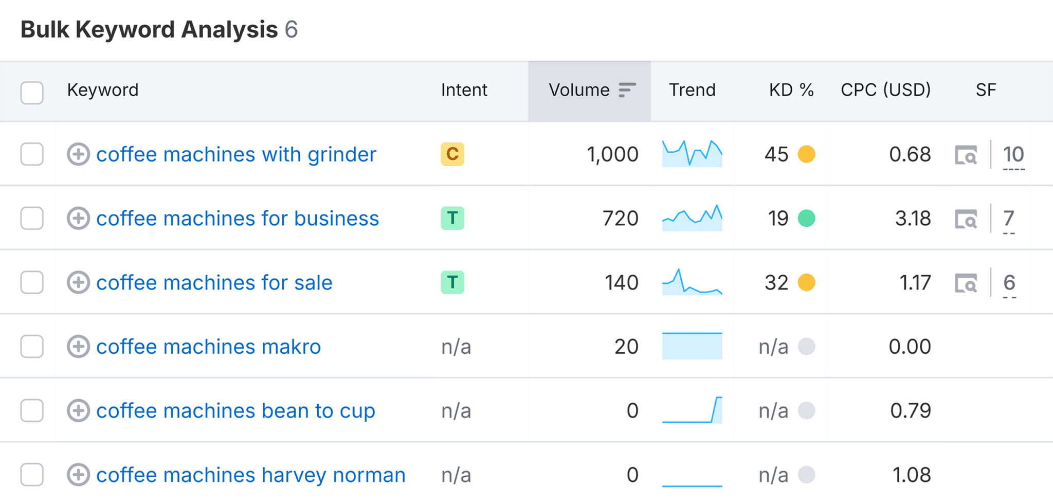Open SERP view icon for coffee machines with grinder
Image resolution: width=1053 pixels, height=504 pixels.
pyautogui.click(x=966, y=155)
